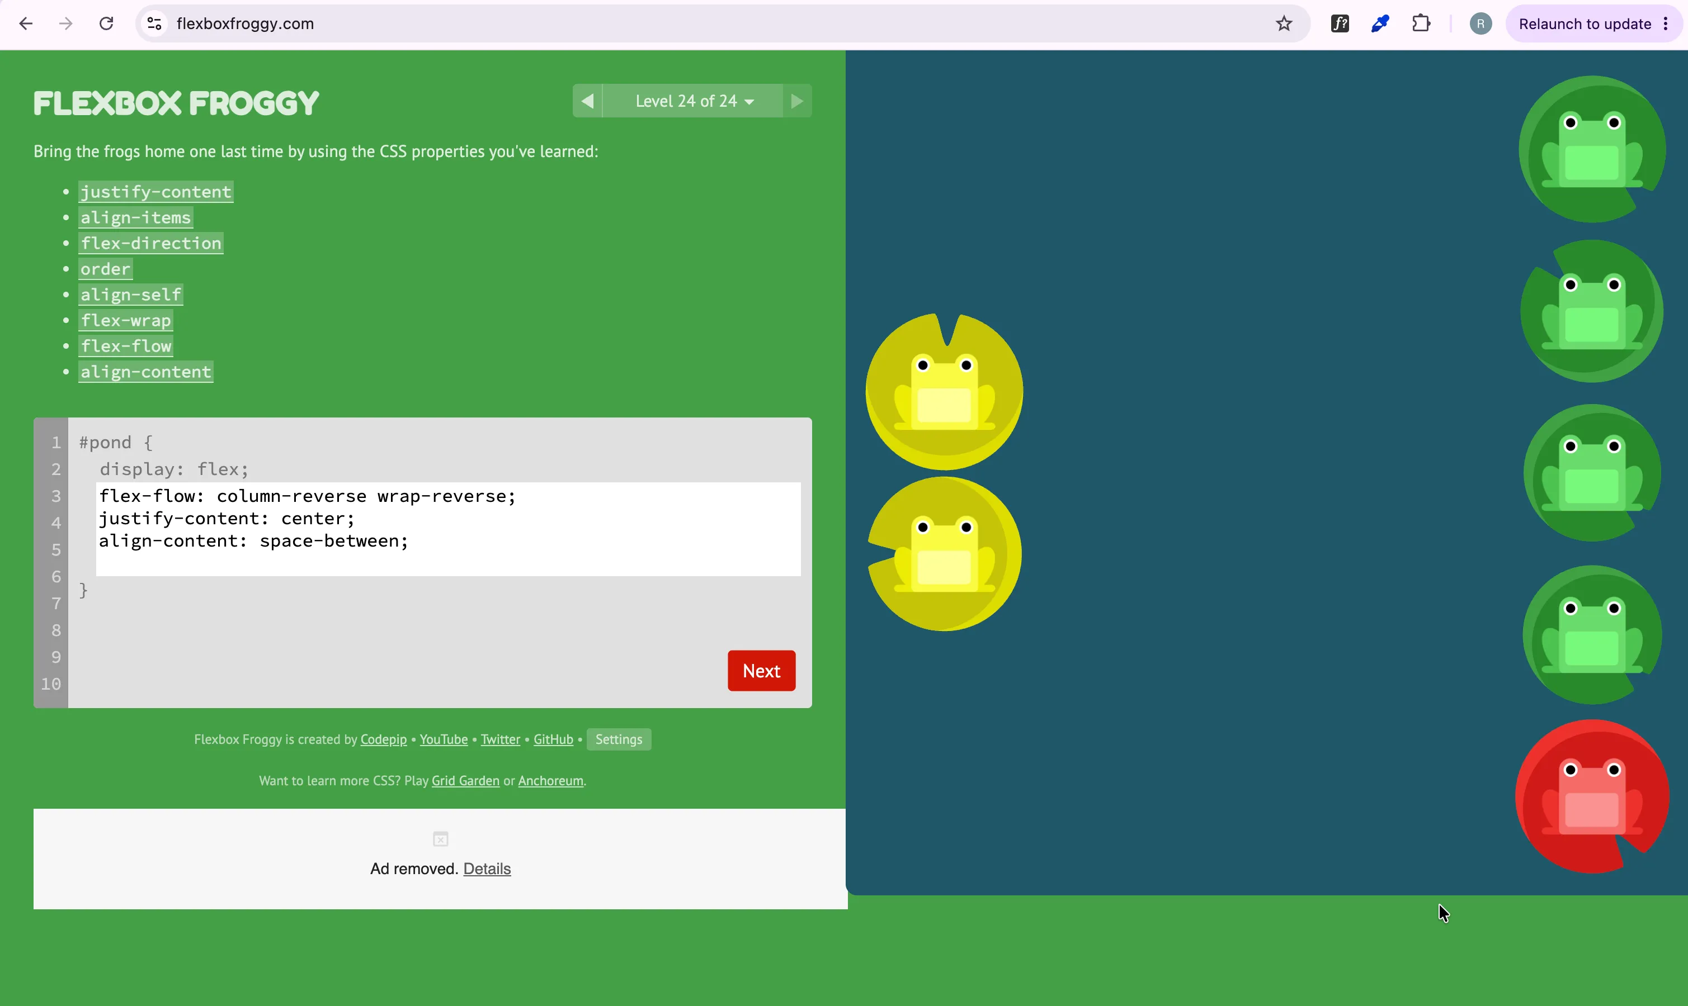Reload the Flexbox Froggy page

point(106,23)
